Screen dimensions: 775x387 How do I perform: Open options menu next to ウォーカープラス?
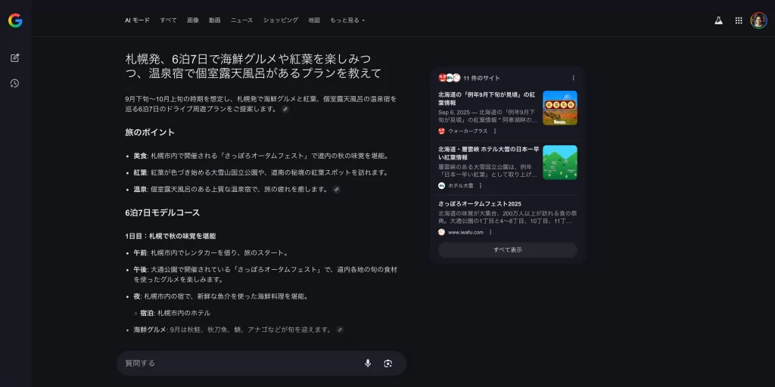pos(495,131)
